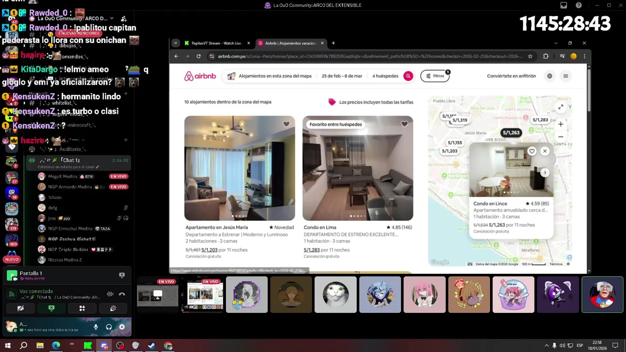The image size is (626, 352).
Task: Open the Windows Start menu
Action: 8,346
